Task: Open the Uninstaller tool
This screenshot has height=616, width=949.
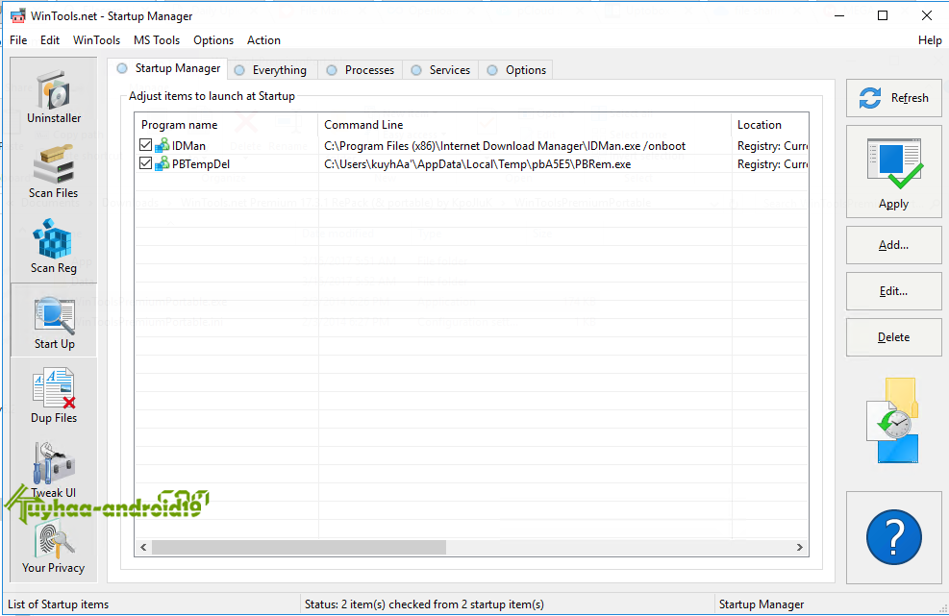Action: click(54, 97)
